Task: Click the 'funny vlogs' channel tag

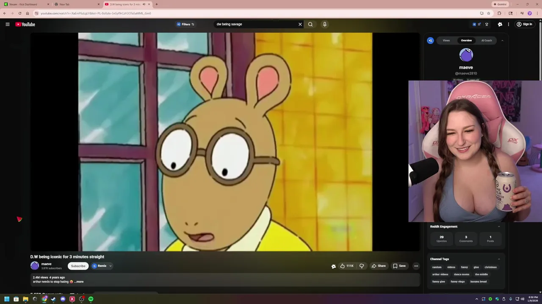Action: point(458,282)
